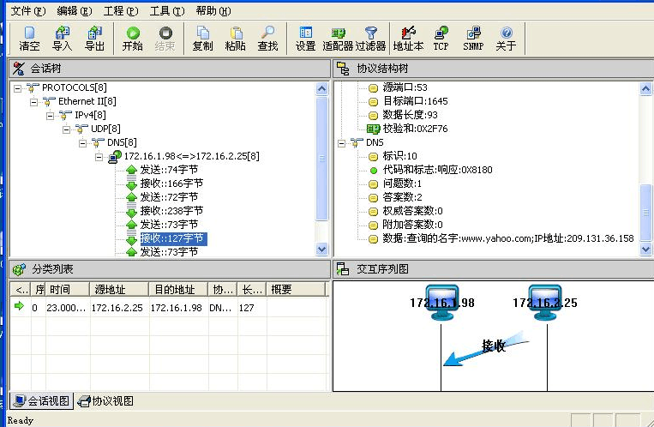Image resolution: width=654 pixels, height=427 pixels.
Task: Click the 清空 (Clear) toolbar icon
Action: [x=29, y=39]
